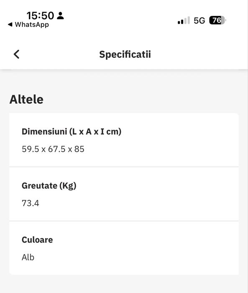Screen dimensions: 248x293
Task: Return to WhatsApp via back link
Action: (28, 24)
